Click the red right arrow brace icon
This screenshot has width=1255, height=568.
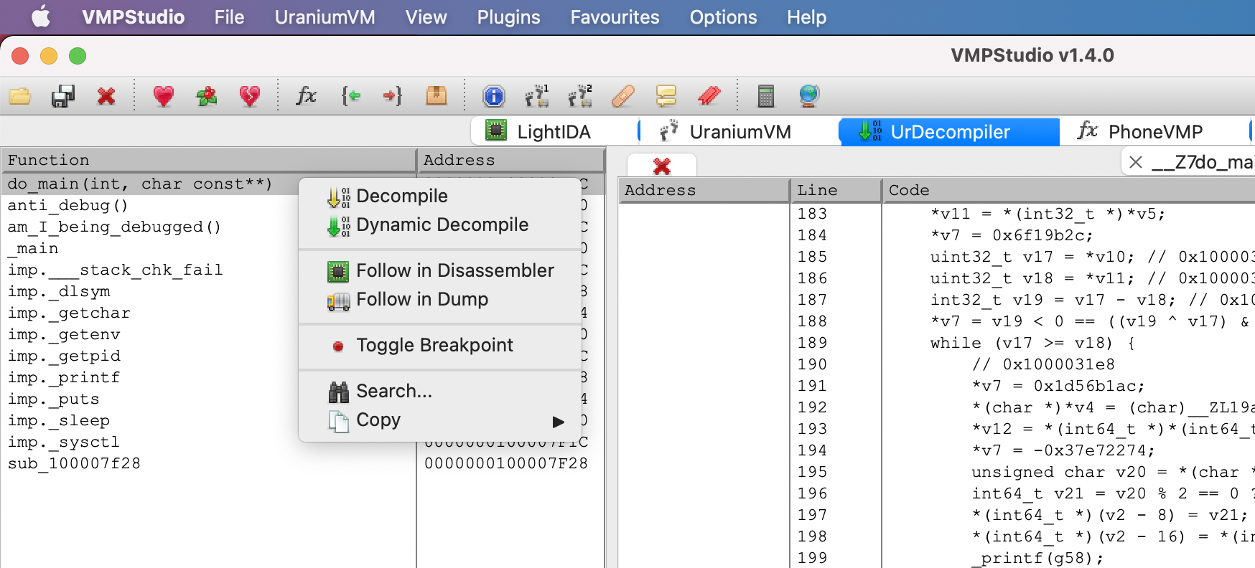393,95
